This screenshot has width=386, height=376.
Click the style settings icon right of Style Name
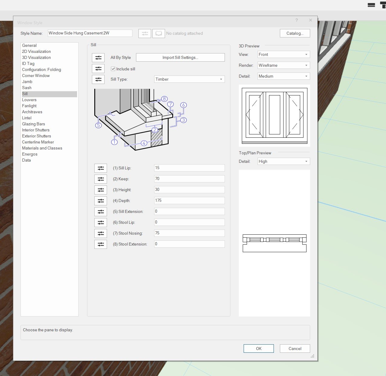point(144,33)
